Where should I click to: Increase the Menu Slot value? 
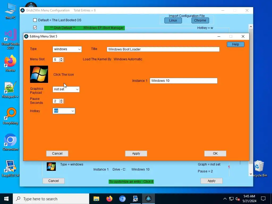[61, 58]
